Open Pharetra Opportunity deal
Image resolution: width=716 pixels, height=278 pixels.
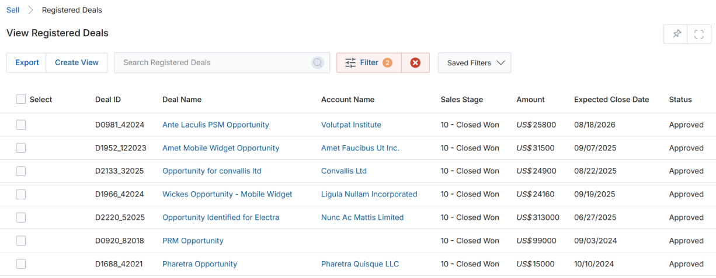200,264
